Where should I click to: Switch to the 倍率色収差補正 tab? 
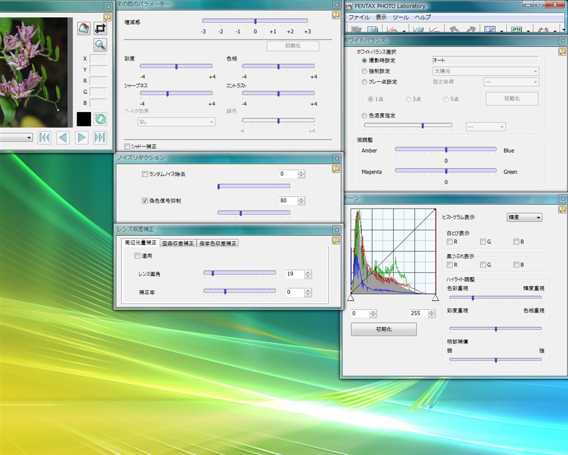click(x=217, y=244)
